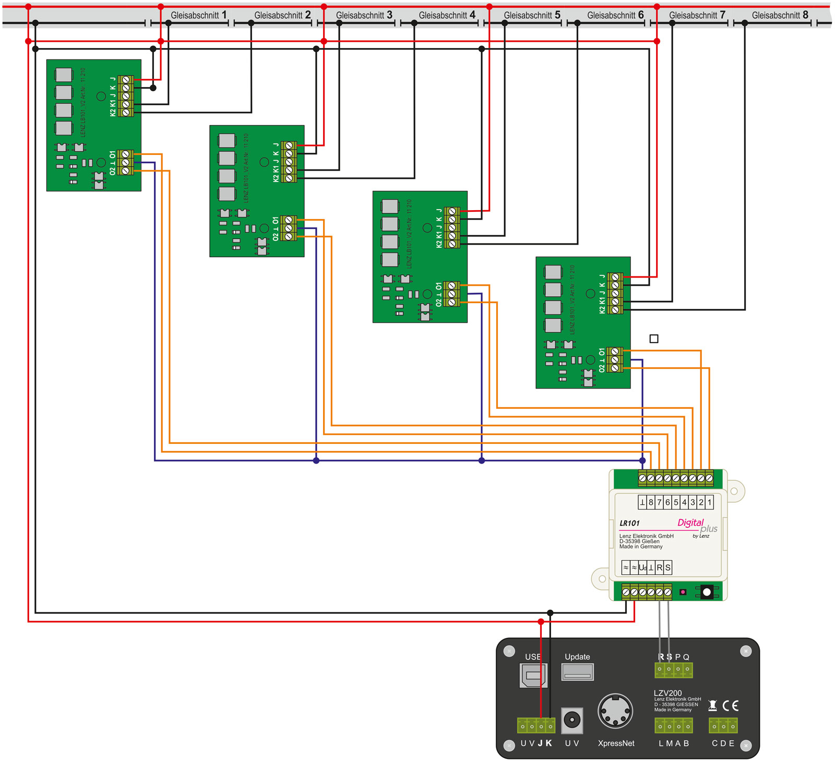Click the LR101 top green terminal block

coord(676,478)
